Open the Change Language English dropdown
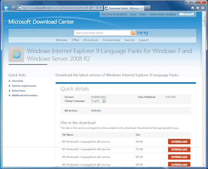The width and height of the screenshot is (208, 169). click(x=98, y=101)
